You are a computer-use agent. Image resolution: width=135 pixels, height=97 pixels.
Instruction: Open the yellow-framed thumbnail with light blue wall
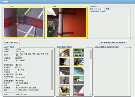coord(79,71)
